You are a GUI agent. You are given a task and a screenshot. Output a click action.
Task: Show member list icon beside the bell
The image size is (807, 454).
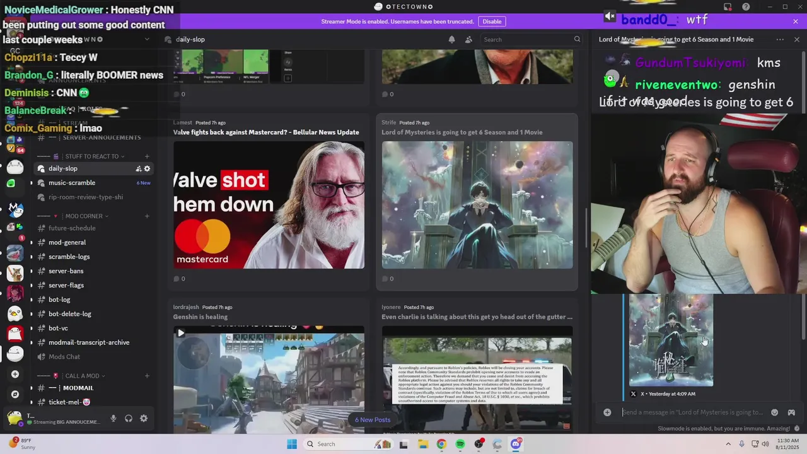click(x=468, y=39)
